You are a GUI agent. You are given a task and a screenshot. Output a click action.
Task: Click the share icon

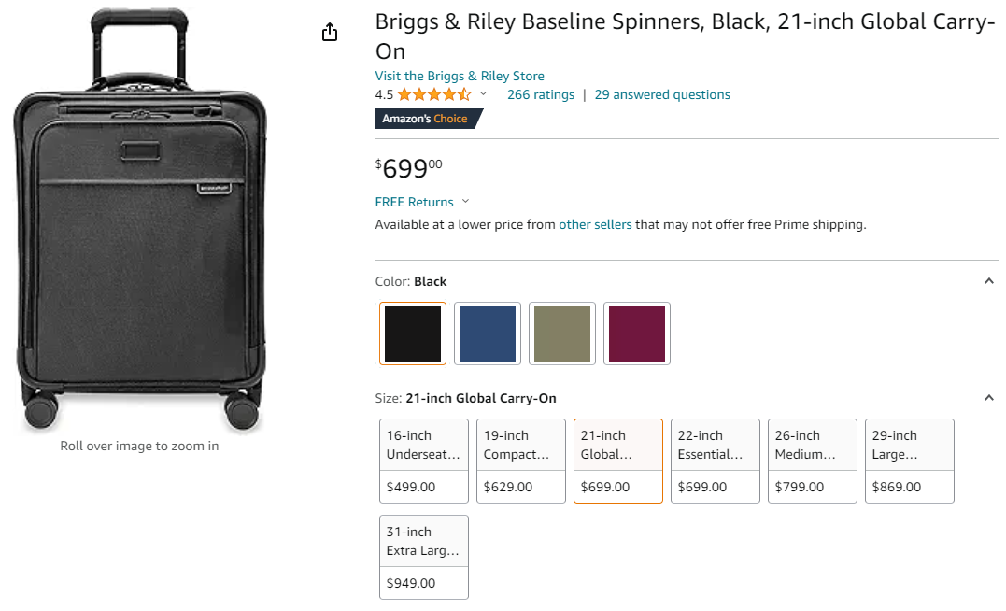329,33
